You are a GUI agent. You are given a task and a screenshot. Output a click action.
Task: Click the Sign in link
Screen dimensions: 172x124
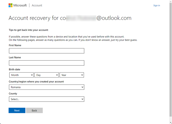tap(157, 6)
